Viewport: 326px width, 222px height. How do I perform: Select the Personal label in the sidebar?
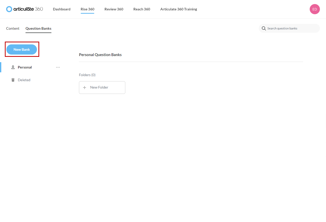pos(25,67)
